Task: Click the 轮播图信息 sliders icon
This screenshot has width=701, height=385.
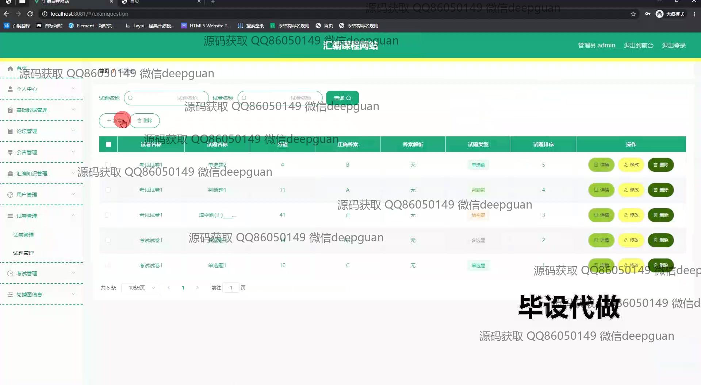Action: point(10,295)
